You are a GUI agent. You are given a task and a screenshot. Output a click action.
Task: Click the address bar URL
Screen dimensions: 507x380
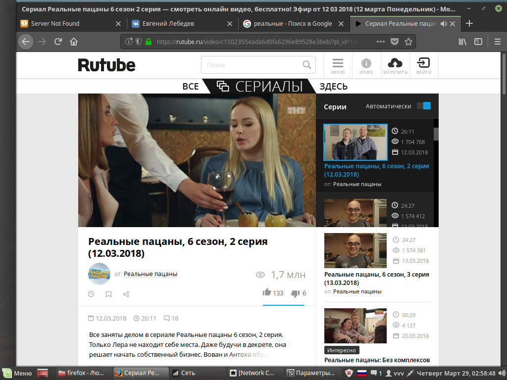(257, 42)
